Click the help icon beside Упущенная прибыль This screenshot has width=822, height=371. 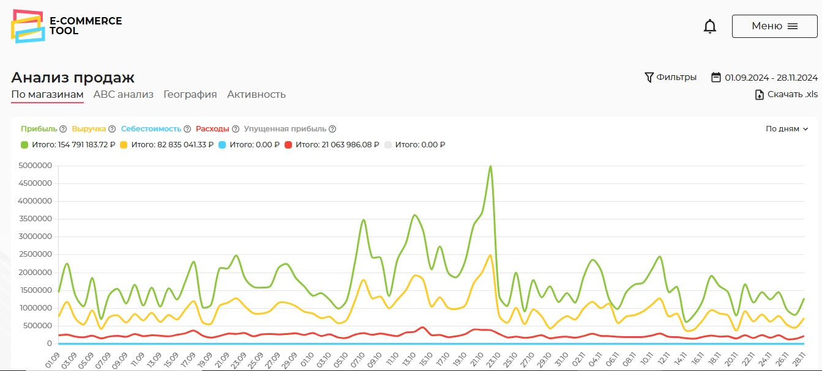click(332, 129)
